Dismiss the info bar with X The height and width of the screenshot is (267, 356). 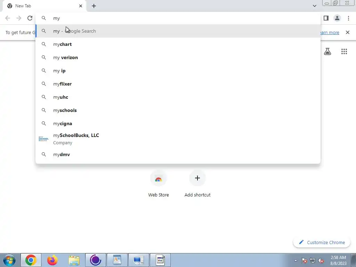pos(347,32)
